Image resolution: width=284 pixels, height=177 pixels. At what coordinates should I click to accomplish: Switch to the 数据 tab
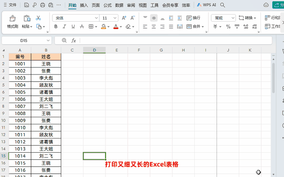click(119, 5)
